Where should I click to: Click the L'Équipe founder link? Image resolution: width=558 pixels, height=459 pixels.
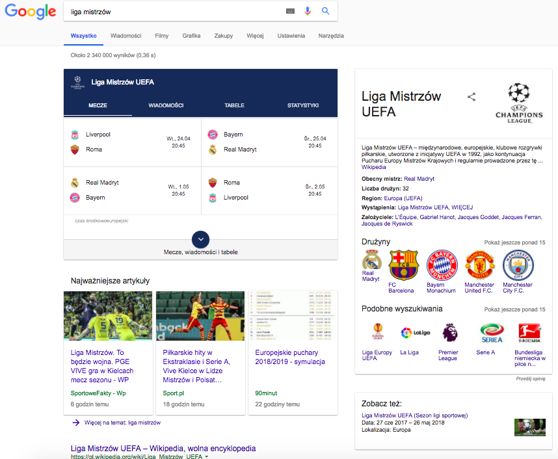click(x=405, y=217)
